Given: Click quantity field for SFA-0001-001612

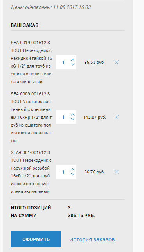Looking at the screenshot, I should click(63, 172).
